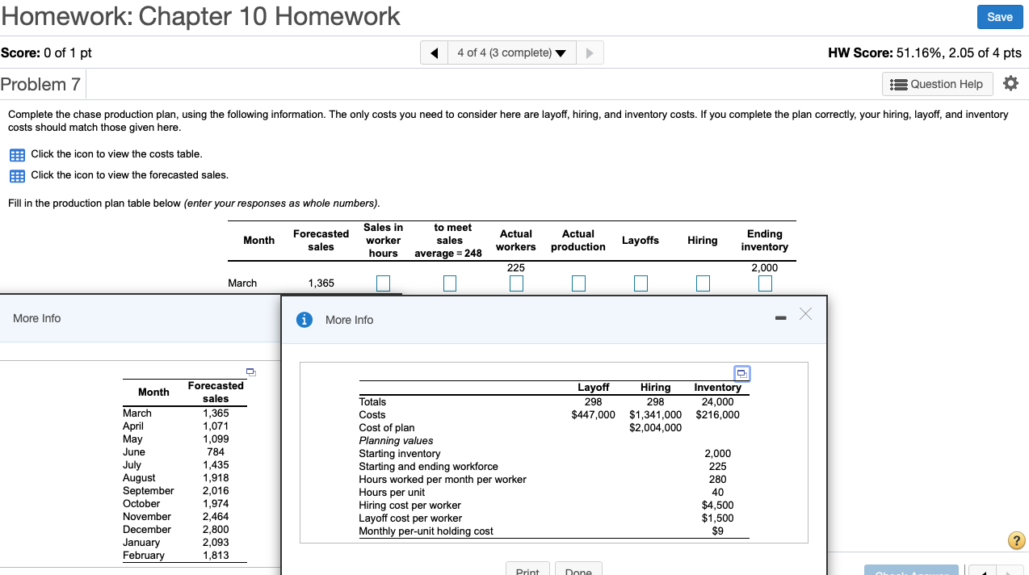Click the Save button
Viewport: 1029px width, 575px height.
(999, 17)
